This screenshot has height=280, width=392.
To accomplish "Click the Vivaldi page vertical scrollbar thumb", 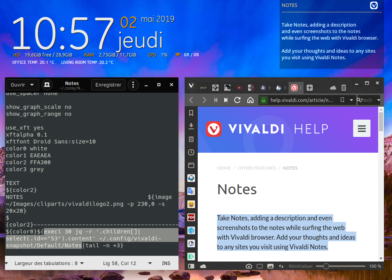I will pos(381,122).
